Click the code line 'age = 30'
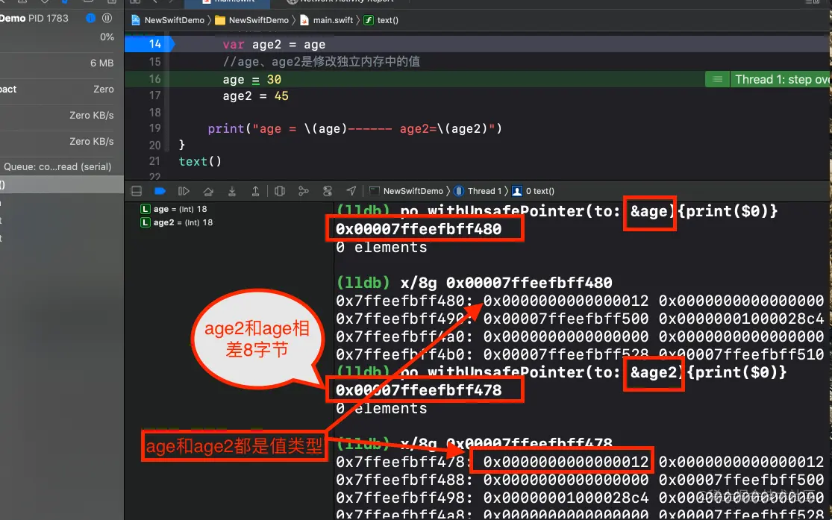Screen dimensions: 832x520 252,80
